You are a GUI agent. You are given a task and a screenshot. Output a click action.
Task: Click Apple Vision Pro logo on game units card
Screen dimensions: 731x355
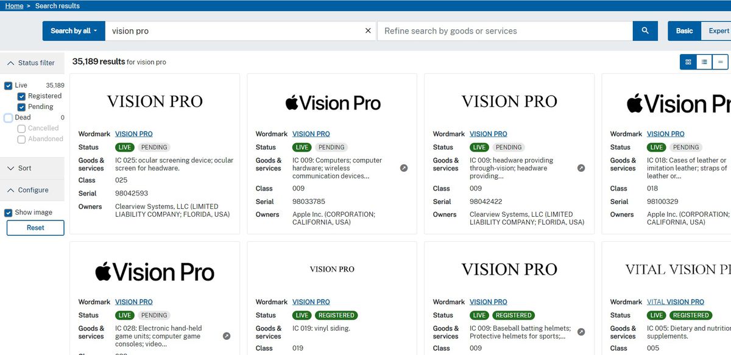(x=155, y=272)
